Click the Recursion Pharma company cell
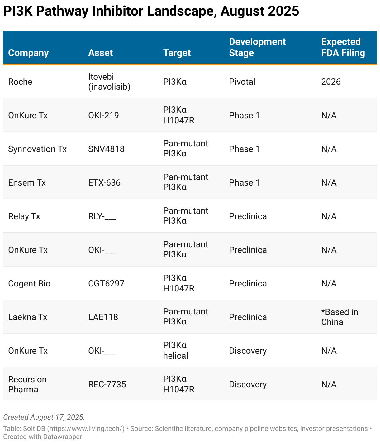Screen dimensions: 380x444 (27, 385)
